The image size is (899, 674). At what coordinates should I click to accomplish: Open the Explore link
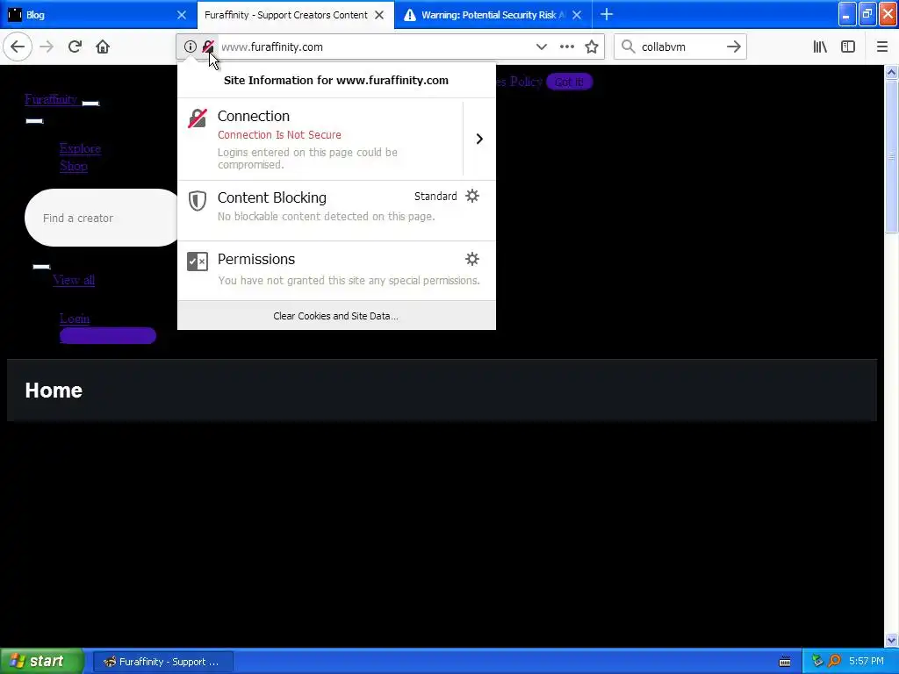point(80,148)
